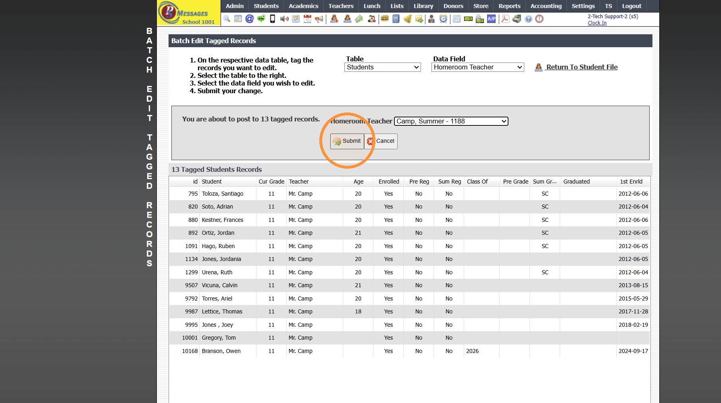This screenshot has width=721, height=403.
Task: Select the Branson, Owen row
Action: point(409,351)
